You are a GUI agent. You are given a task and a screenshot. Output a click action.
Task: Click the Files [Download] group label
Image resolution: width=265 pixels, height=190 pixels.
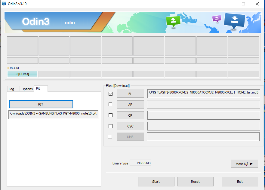coord(118,86)
